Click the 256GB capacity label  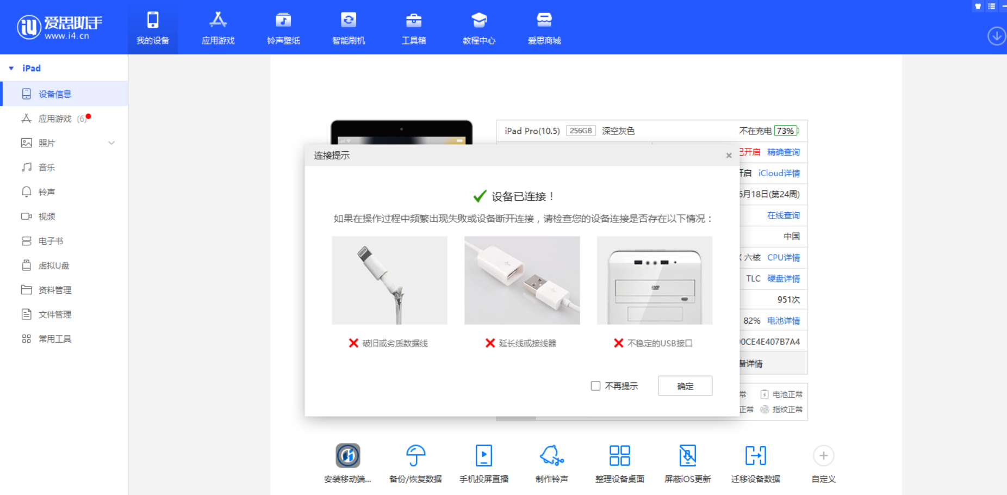581,131
